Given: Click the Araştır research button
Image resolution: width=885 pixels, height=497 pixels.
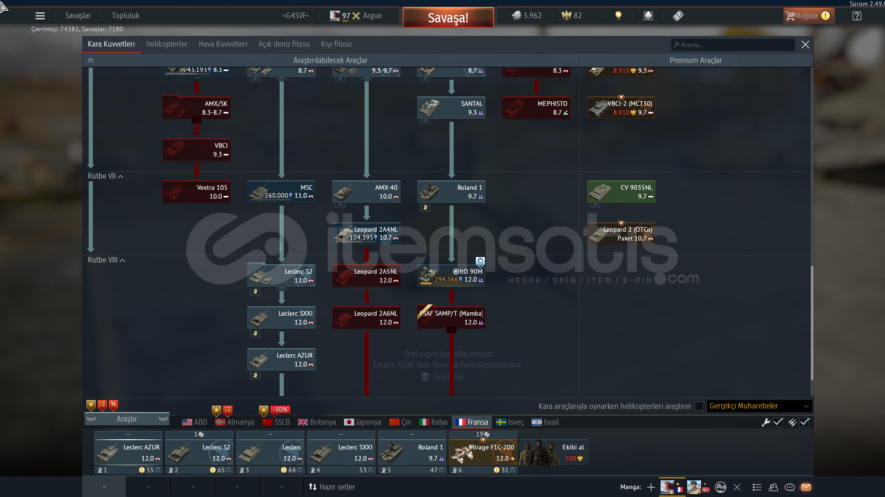Looking at the screenshot, I should click(x=126, y=419).
